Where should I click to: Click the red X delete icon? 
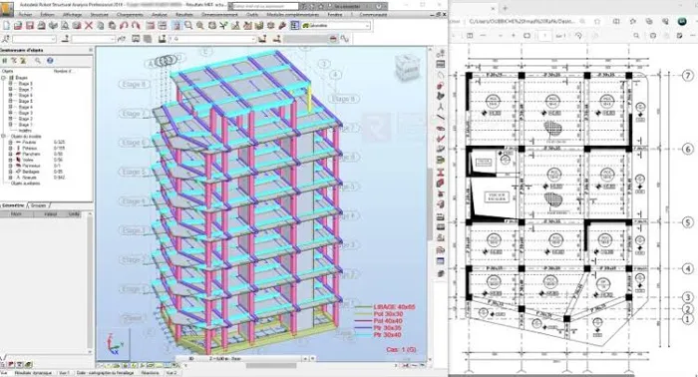[x=89, y=26]
